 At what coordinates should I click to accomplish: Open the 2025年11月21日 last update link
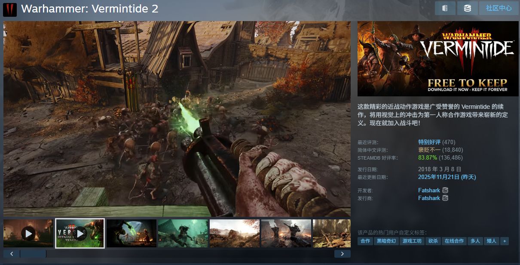(x=447, y=177)
